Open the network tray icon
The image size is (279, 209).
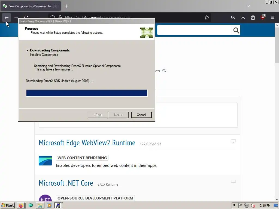[x=246, y=205]
